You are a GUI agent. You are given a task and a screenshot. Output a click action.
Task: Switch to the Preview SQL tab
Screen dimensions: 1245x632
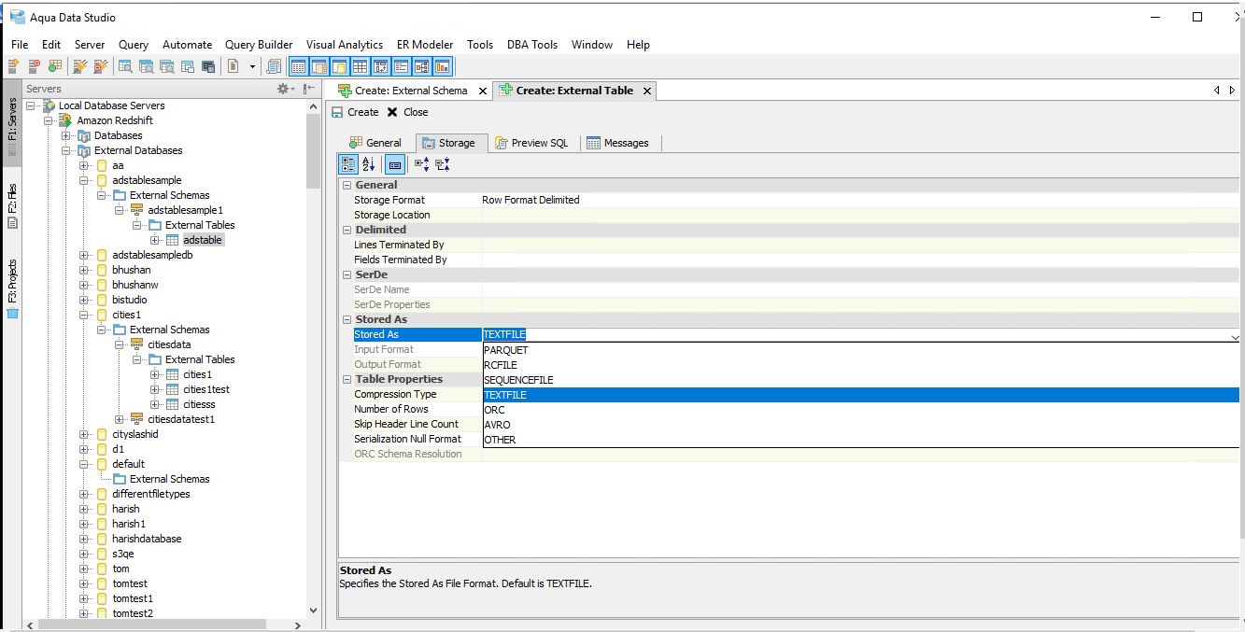click(x=531, y=143)
